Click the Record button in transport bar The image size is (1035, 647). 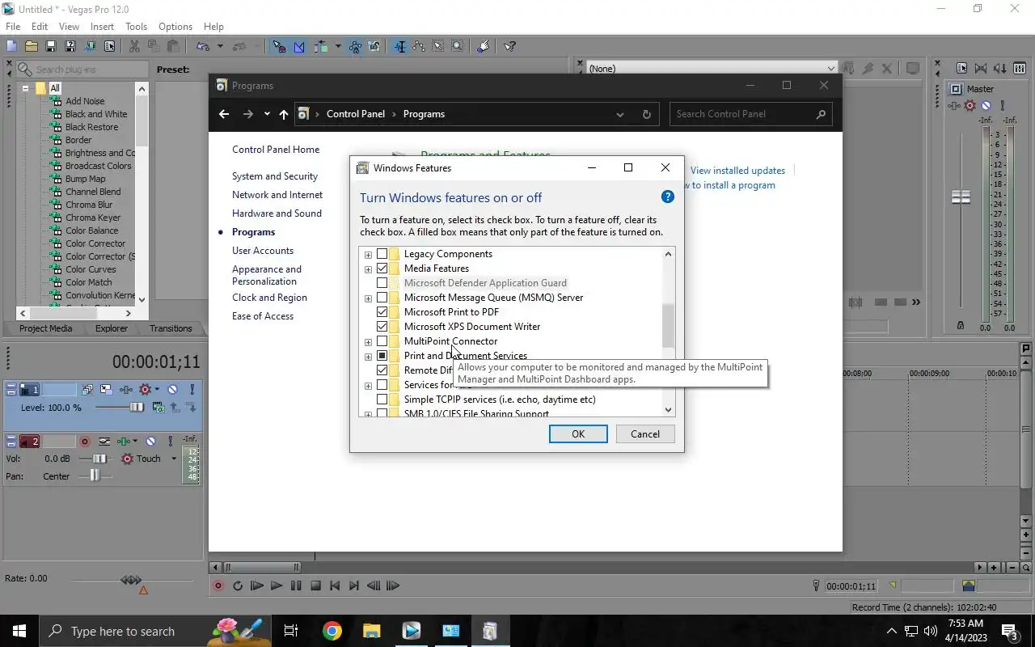pos(218,586)
